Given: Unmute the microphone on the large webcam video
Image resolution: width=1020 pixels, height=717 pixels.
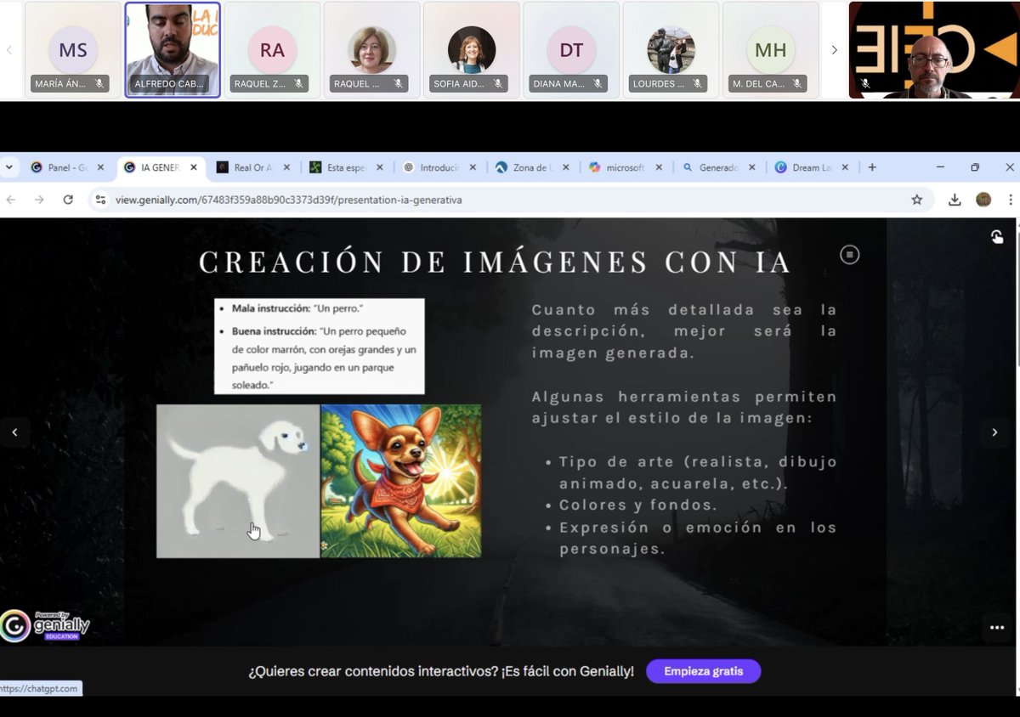Looking at the screenshot, I should pyautogui.click(x=864, y=83).
